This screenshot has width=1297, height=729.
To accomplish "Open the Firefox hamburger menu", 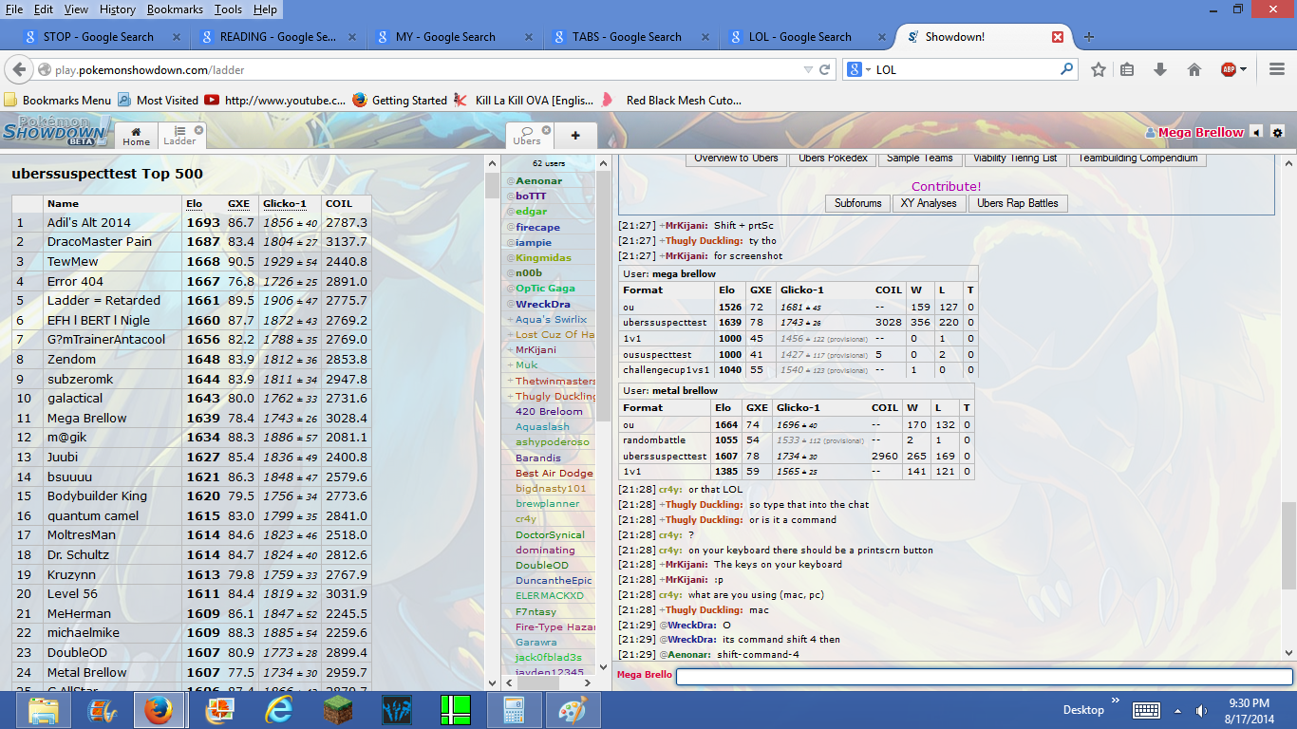I will click(x=1277, y=69).
